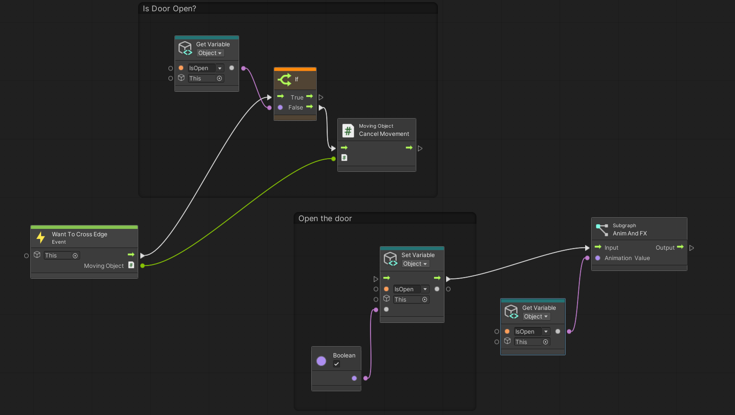Click the cube icon on Set Variable node
This screenshot has width=735, height=415.
[x=390, y=259]
